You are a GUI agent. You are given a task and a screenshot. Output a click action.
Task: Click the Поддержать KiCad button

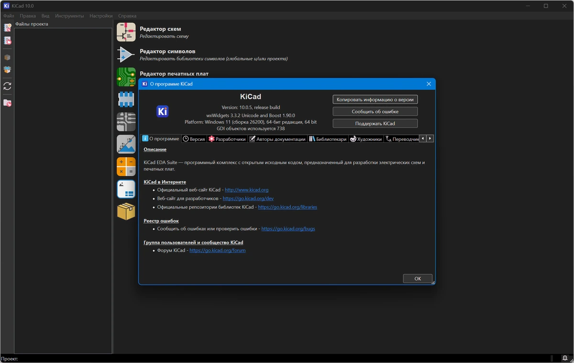[375, 123]
